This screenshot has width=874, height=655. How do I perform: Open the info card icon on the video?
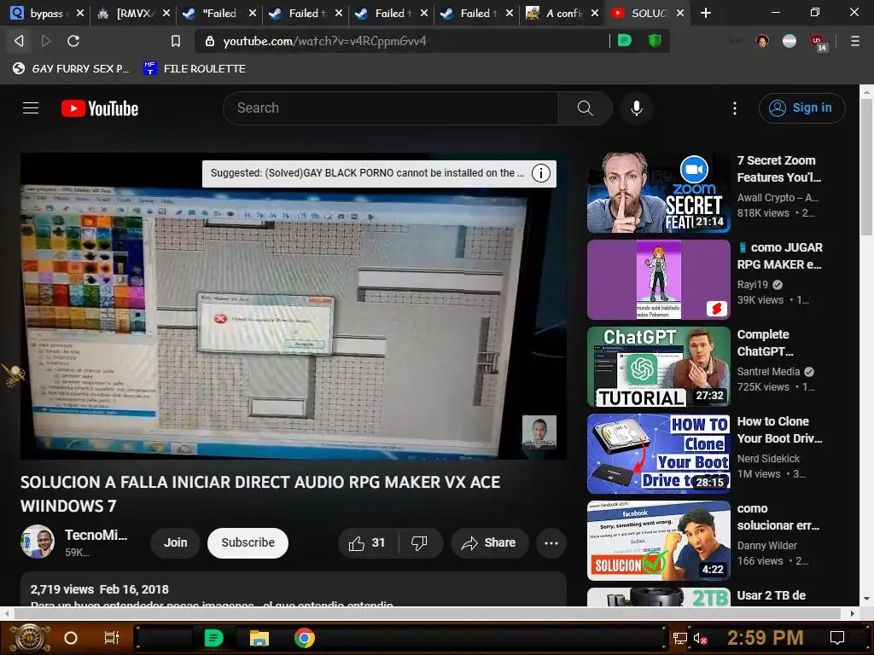coord(540,173)
